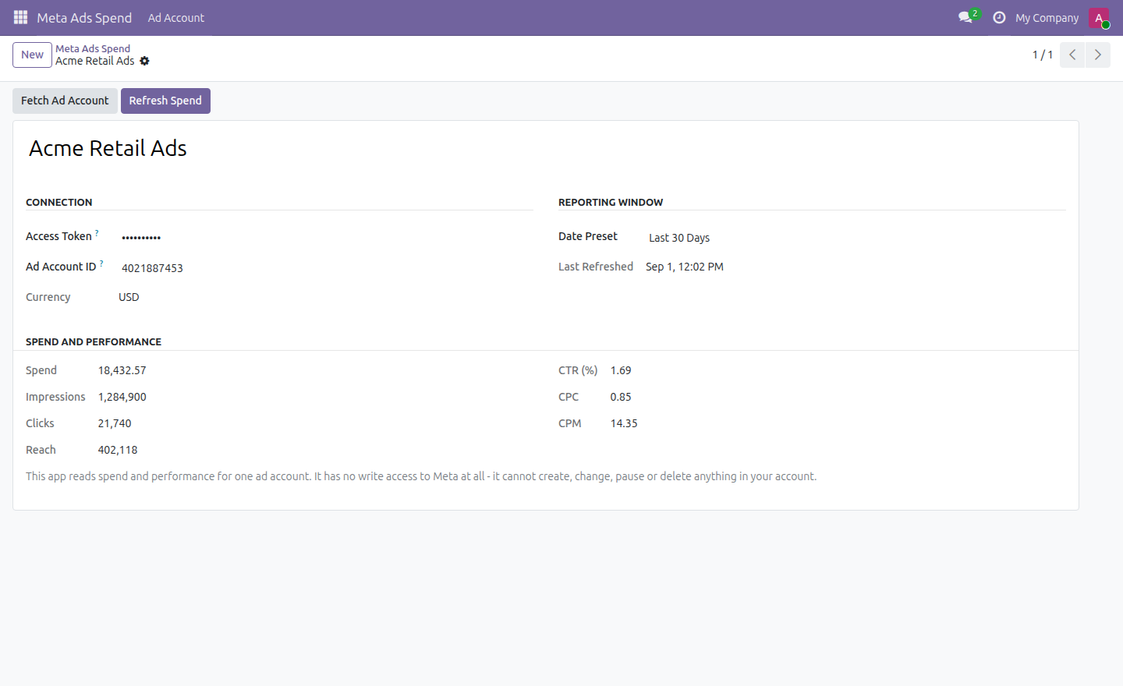This screenshot has width=1123, height=686.
Task: Edit the Acme Retail Ads name field
Action: coord(546,148)
